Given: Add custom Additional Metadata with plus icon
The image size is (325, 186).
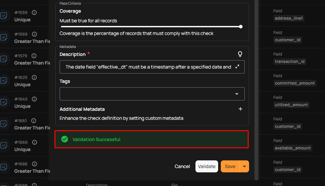Looking at the screenshot, I should point(240,109).
